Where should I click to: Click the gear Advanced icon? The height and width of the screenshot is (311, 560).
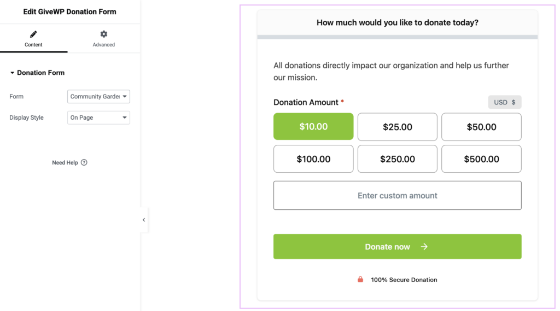(103, 34)
